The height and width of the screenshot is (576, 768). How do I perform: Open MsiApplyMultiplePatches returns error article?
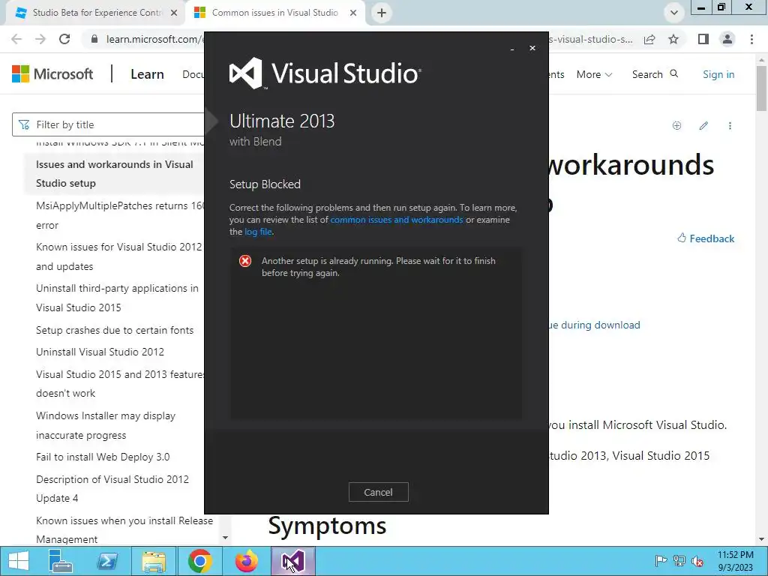[x=120, y=215]
